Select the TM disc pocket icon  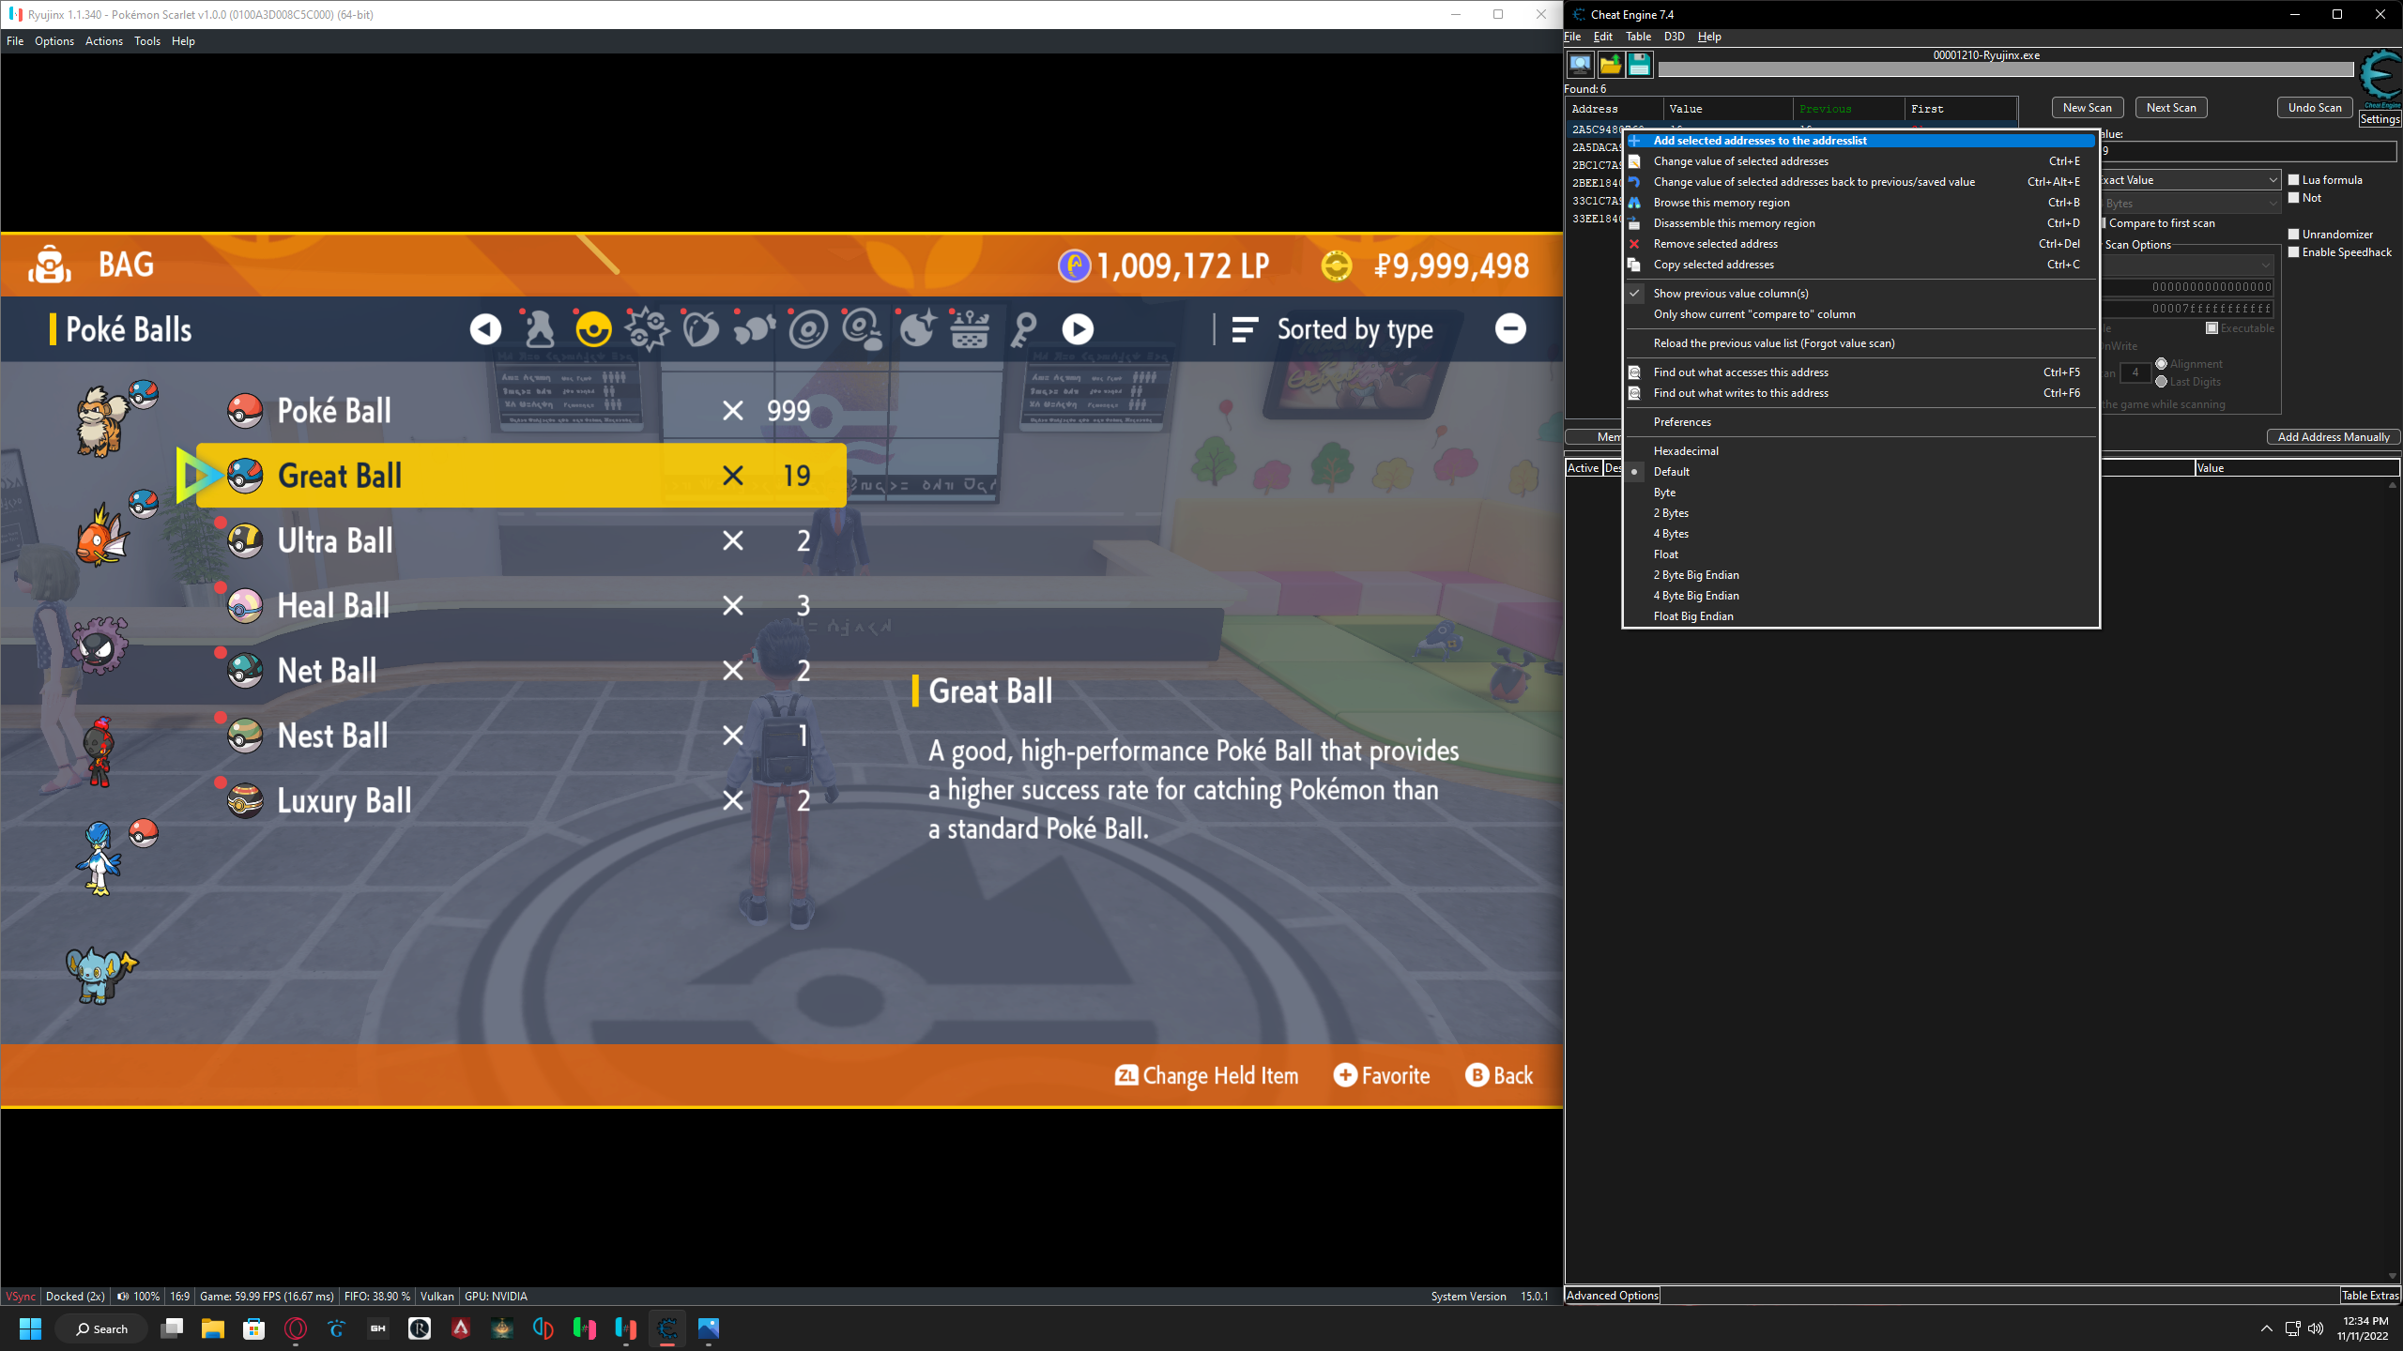pyautogui.click(x=808, y=329)
